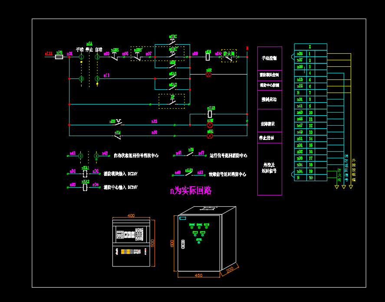The height and width of the screenshot is (302, 385).
Task: Select the nHR run indicator lamp
Action: [x=208, y=74]
